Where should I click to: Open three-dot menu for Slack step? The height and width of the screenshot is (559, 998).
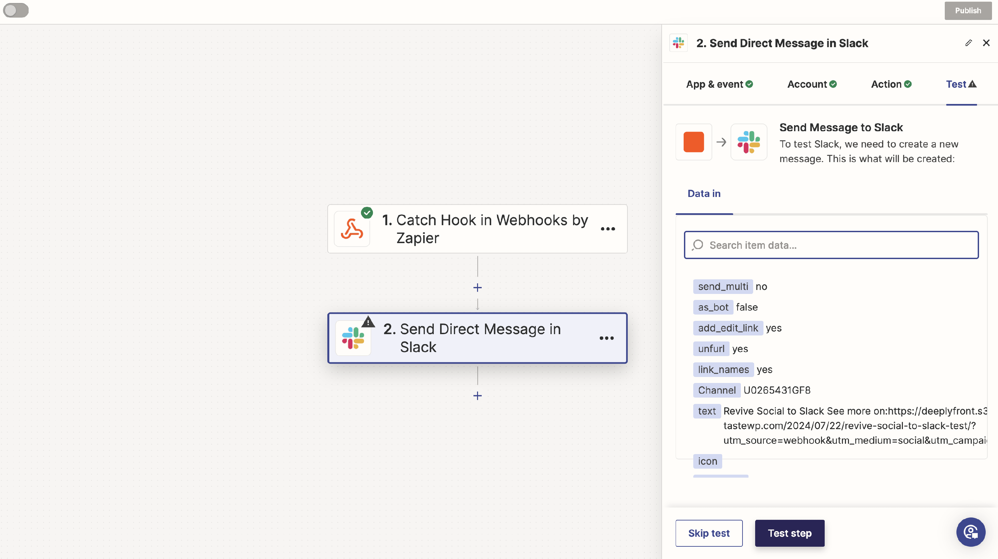pos(606,338)
